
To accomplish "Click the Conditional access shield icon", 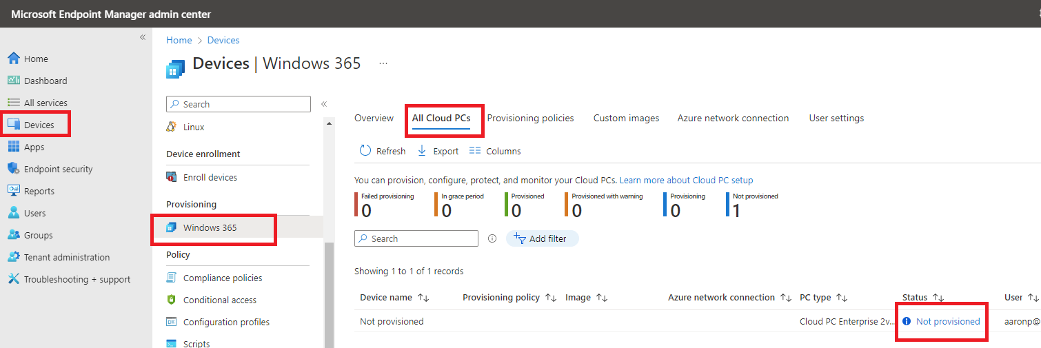I will click(172, 300).
